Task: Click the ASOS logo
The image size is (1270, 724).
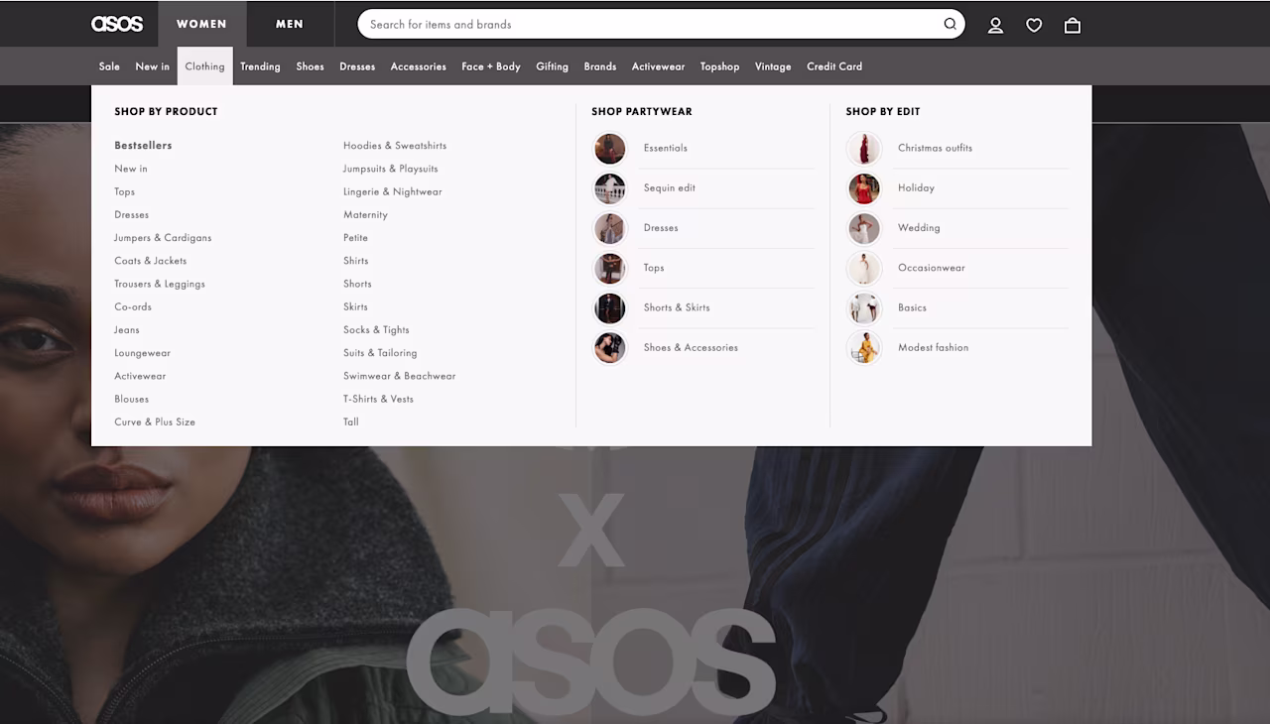Action: [117, 24]
